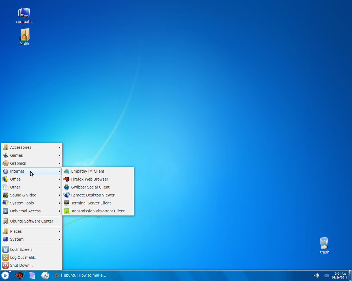The height and width of the screenshot is (281, 352).
Task: Launch Firefox Web Browser from Internet submenu
Action: tap(89, 179)
